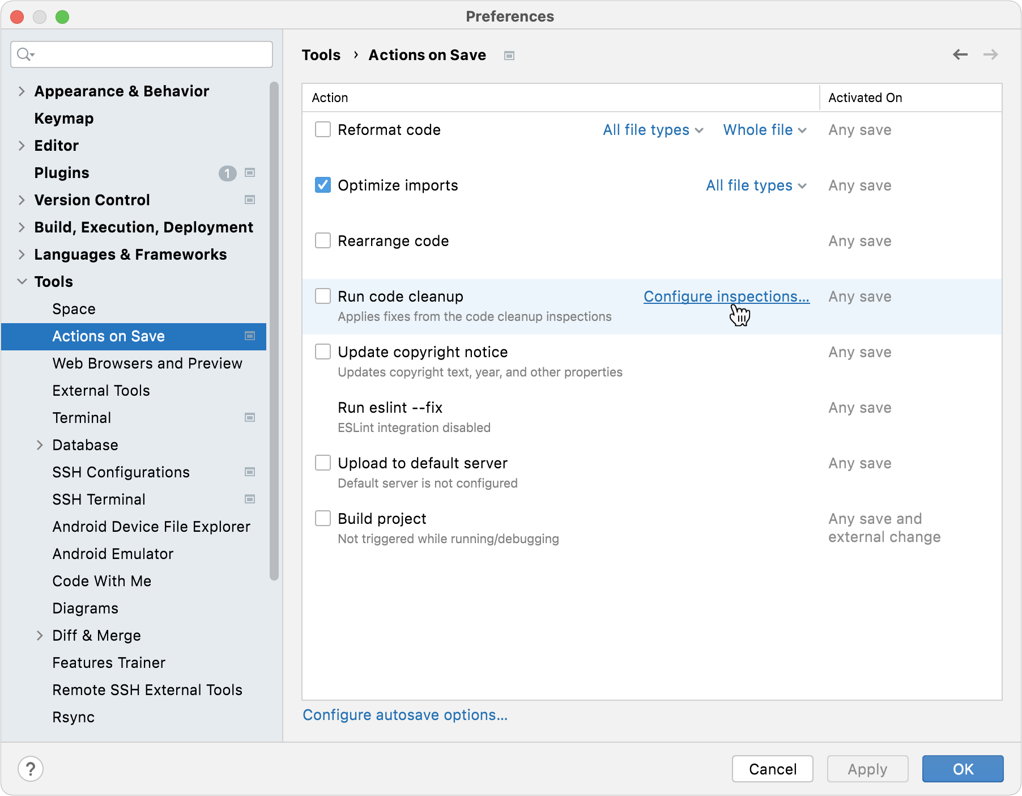Click the Plugins update count badge
Image resolution: width=1022 pixels, height=796 pixels.
click(227, 173)
